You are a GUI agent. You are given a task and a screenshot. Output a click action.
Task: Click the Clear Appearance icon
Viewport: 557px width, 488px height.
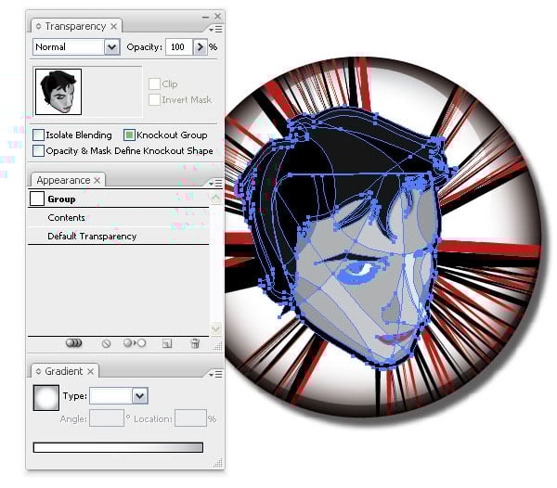pyautogui.click(x=106, y=343)
